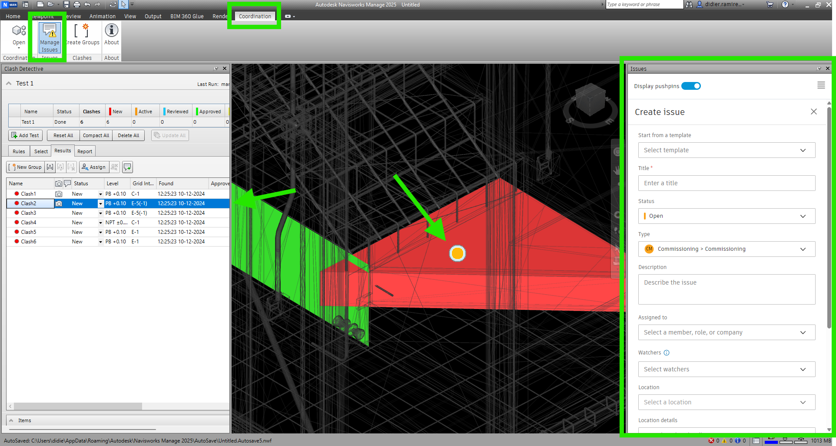Click the camera icon in Clash1 row

pos(59,194)
